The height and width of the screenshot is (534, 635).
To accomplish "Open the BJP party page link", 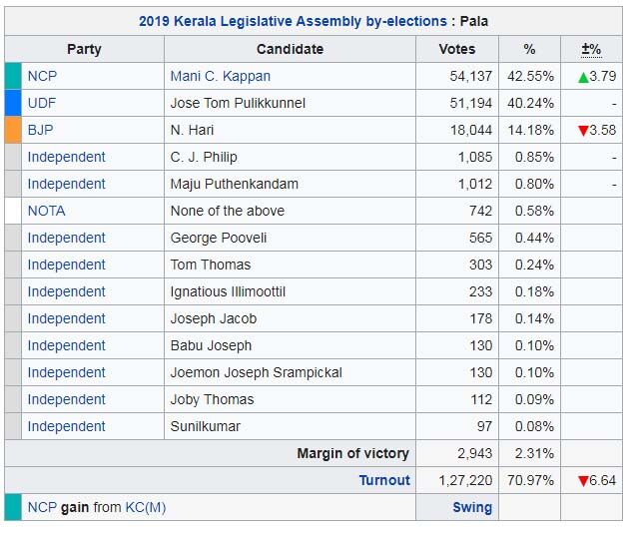I will coord(41,130).
